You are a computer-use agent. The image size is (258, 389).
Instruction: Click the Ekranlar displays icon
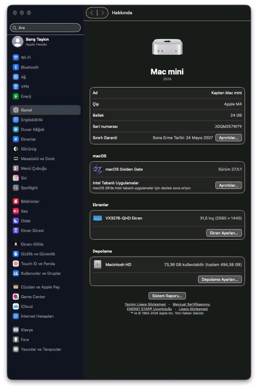(x=16, y=139)
